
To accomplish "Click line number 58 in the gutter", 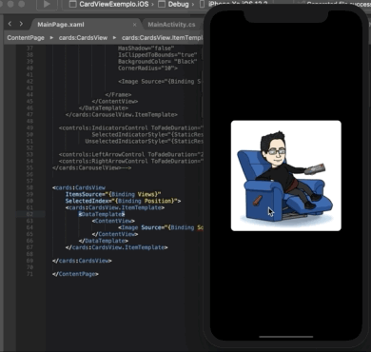I will 29,187.
